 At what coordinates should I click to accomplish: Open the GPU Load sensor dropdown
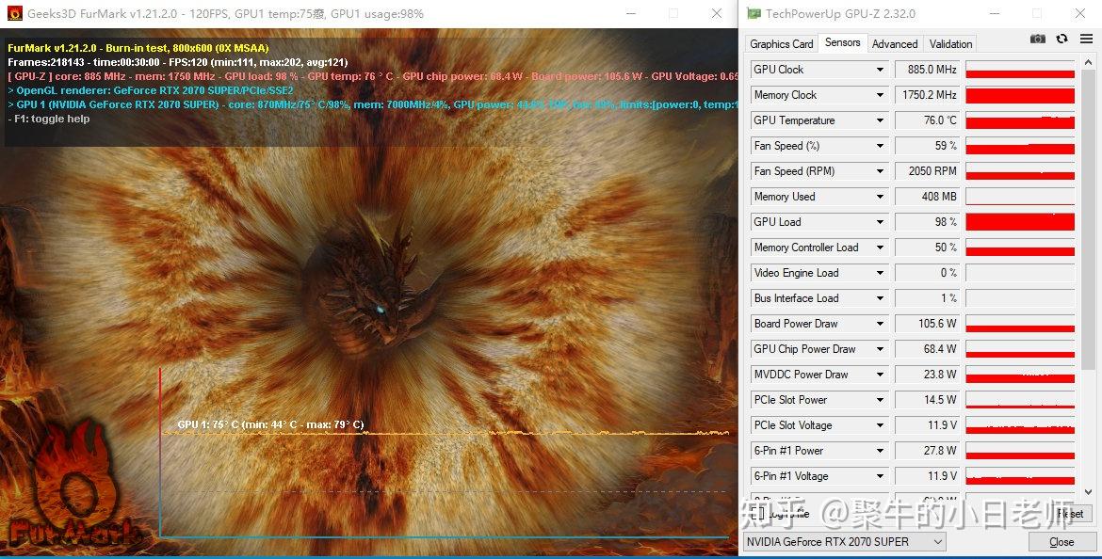[880, 222]
